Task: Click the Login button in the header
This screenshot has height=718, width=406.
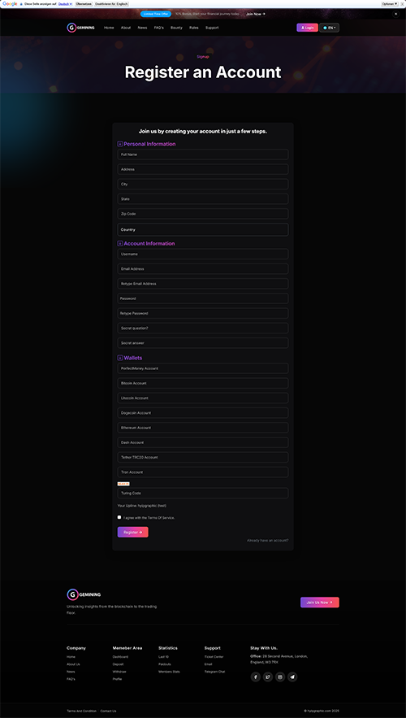Action: click(307, 28)
